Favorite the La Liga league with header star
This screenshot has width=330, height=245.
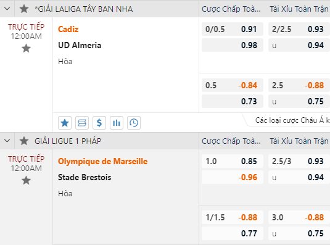pos(24,9)
